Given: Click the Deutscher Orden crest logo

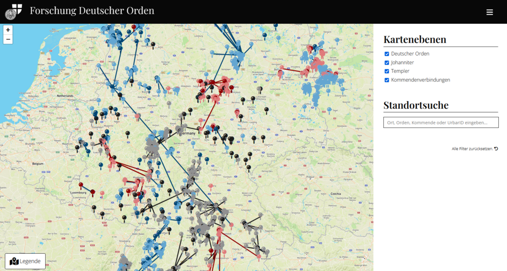Looking at the screenshot, I should [14, 11].
